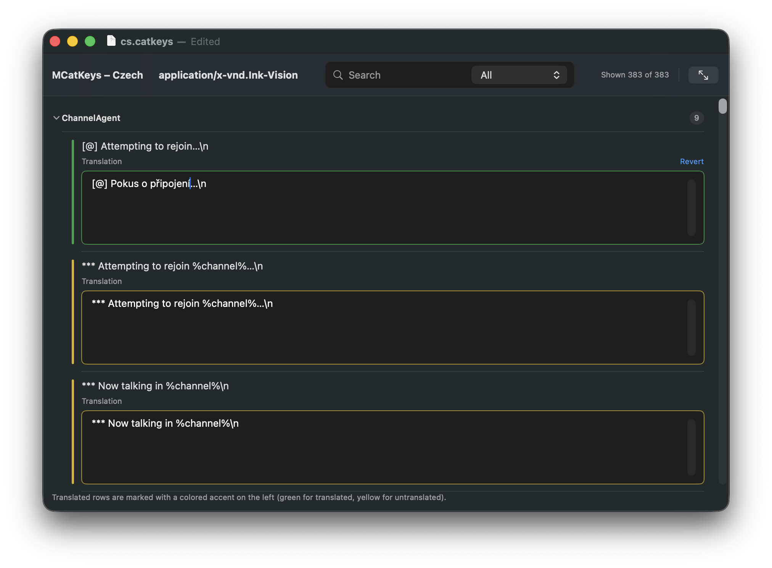Click the scrollbar inside second translation box
This screenshot has height=568, width=772.
691,328
